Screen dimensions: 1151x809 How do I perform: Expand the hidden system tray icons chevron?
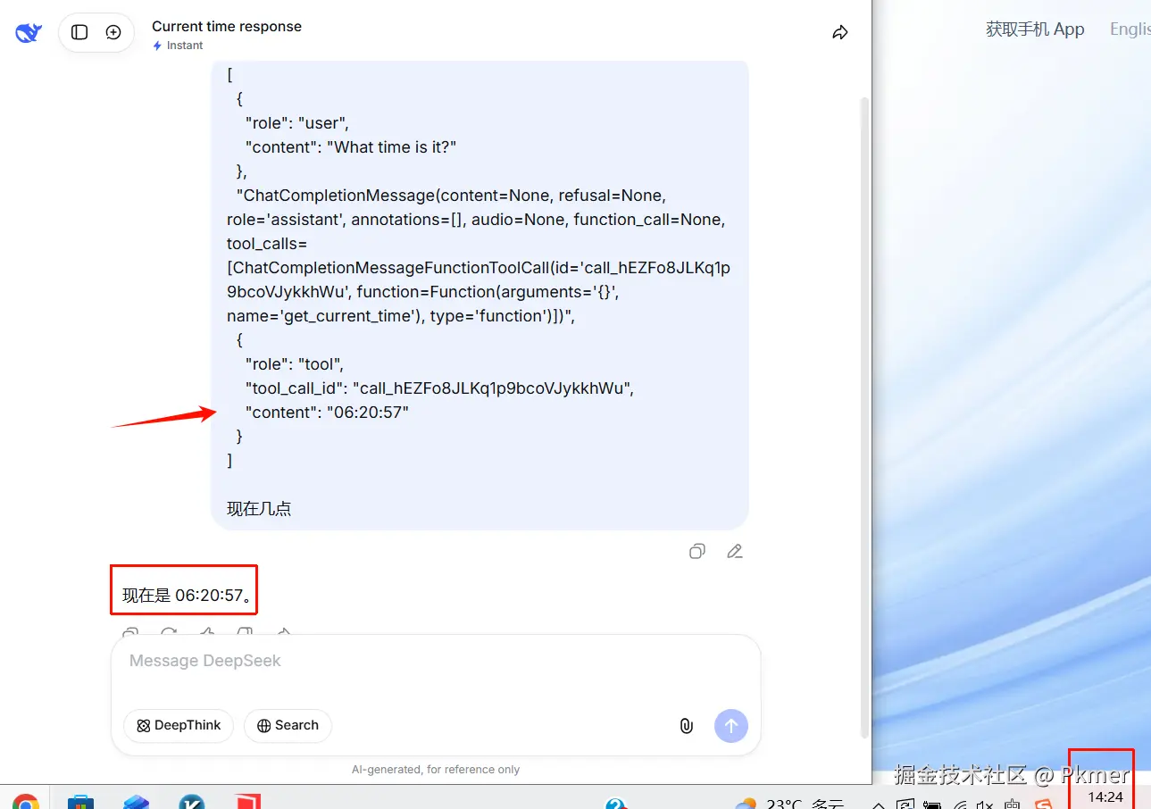(x=879, y=804)
